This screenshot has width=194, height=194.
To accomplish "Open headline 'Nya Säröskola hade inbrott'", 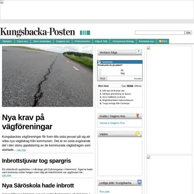I will pos(38,185).
